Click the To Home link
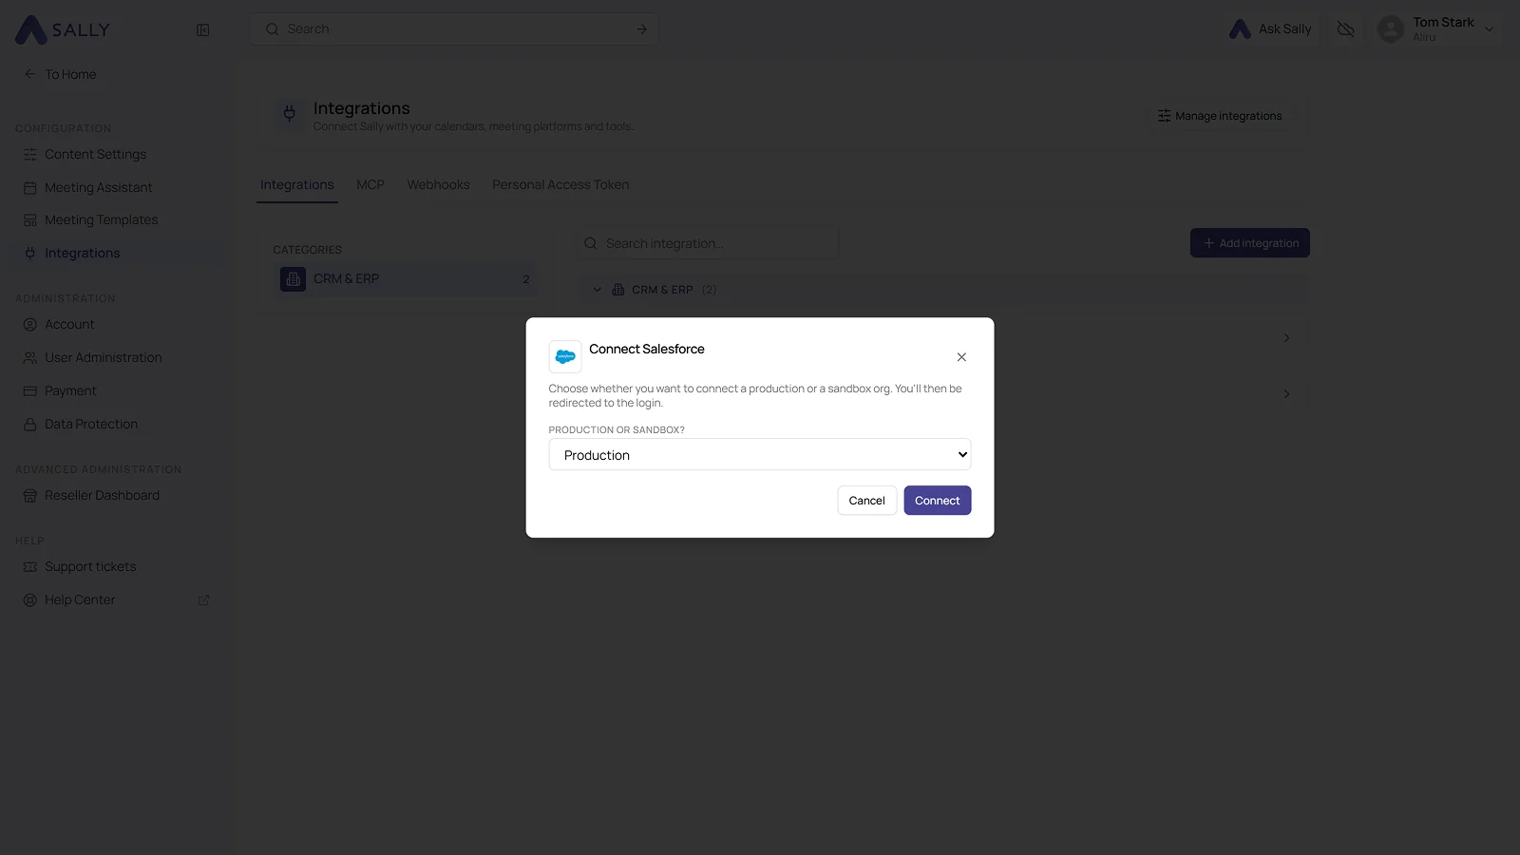1520x855 pixels. click(x=70, y=74)
